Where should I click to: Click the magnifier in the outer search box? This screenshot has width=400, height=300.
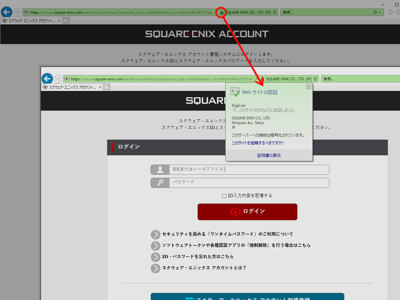tap(375, 12)
